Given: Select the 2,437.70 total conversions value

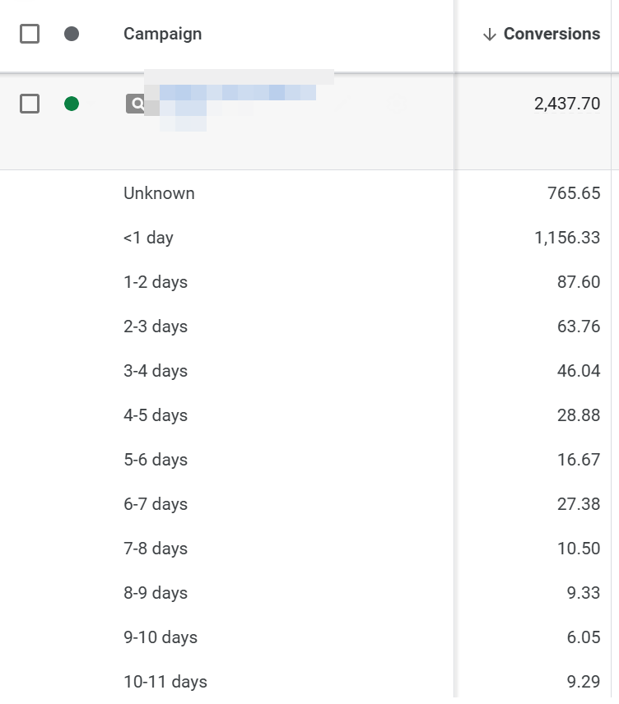Looking at the screenshot, I should [566, 104].
